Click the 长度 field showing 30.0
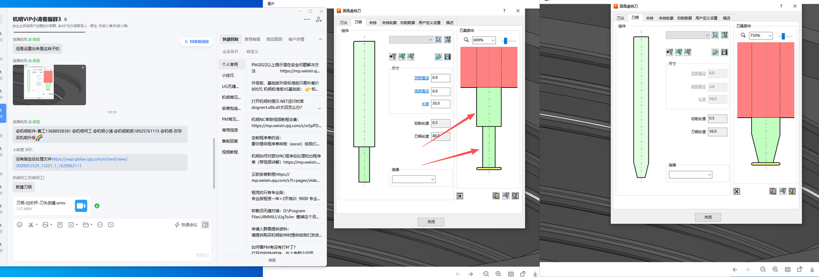This screenshot has height=277, width=819. pyautogui.click(x=440, y=104)
